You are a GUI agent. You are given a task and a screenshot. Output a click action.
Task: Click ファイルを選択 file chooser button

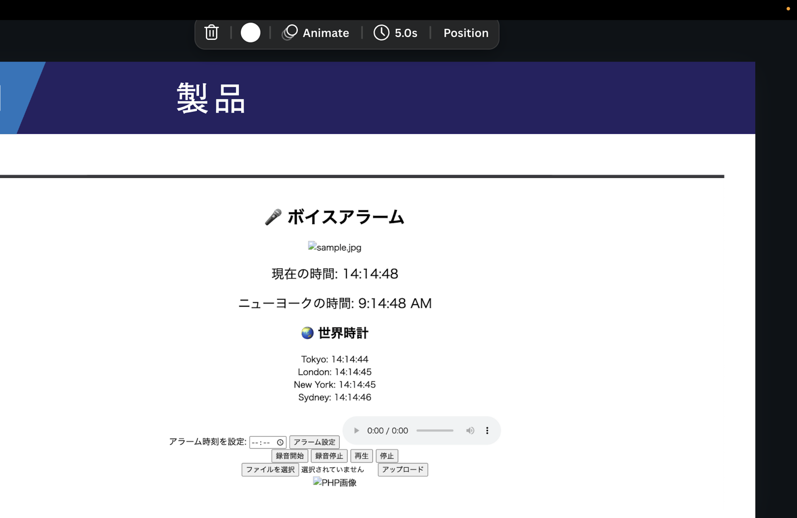pyautogui.click(x=270, y=469)
